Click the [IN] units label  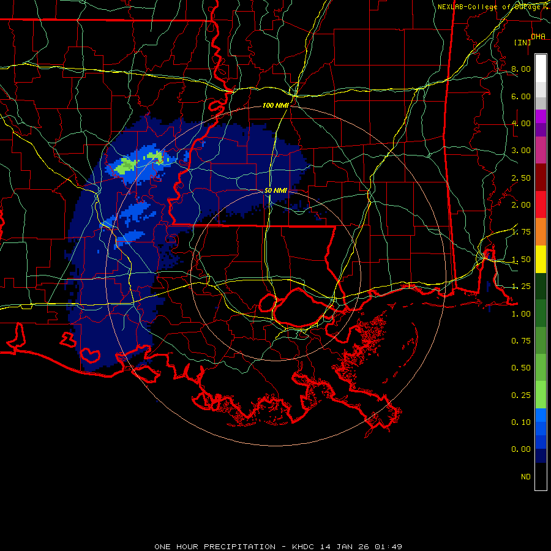click(x=522, y=42)
